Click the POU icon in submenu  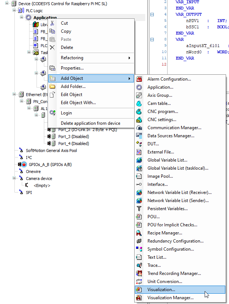[139, 217]
